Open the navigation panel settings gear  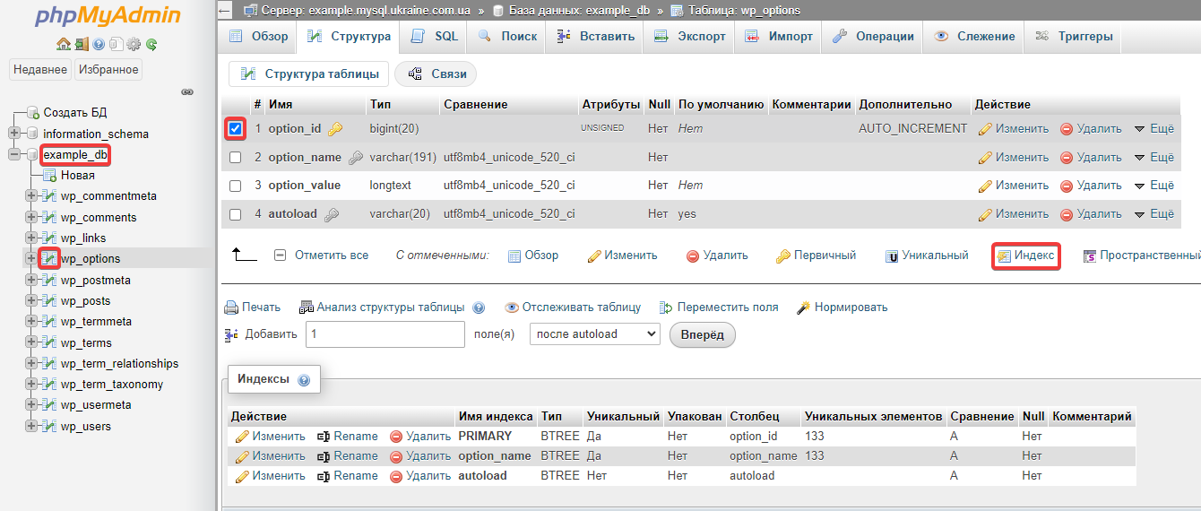(134, 44)
